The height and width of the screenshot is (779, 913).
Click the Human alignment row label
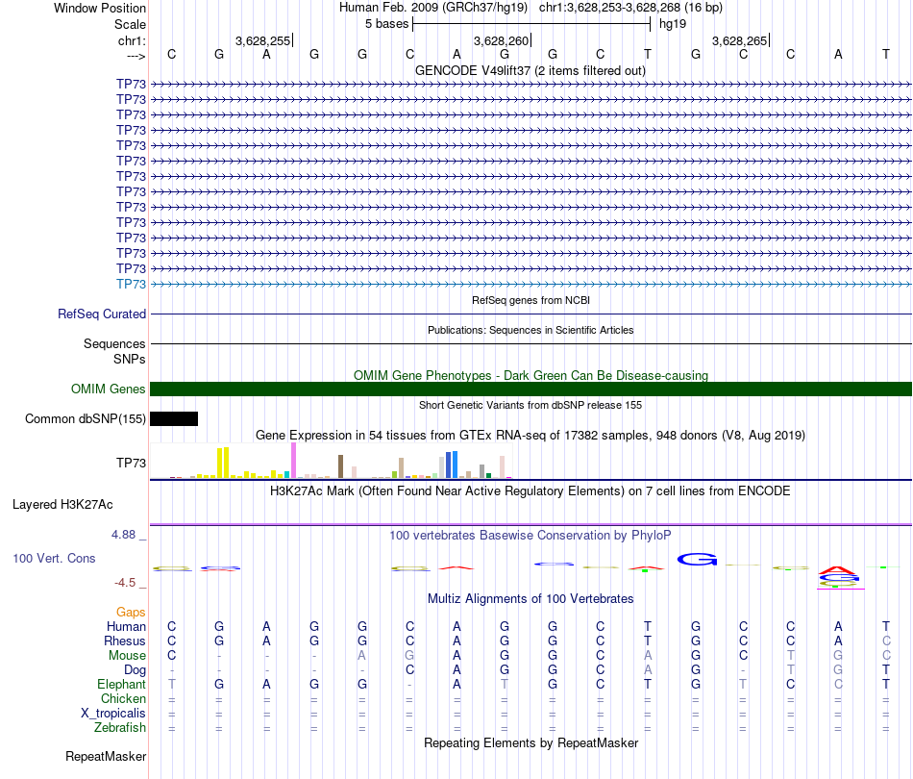(x=126, y=626)
